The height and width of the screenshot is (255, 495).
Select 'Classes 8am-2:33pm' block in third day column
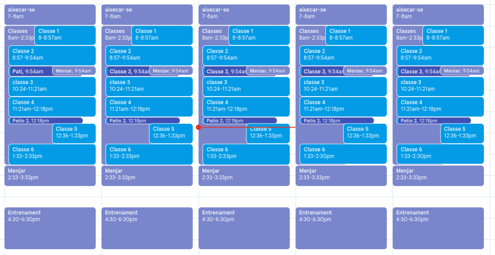(x=213, y=34)
